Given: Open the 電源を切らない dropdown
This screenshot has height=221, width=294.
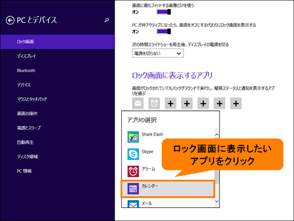Looking at the screenshot, I should [158, 53].
